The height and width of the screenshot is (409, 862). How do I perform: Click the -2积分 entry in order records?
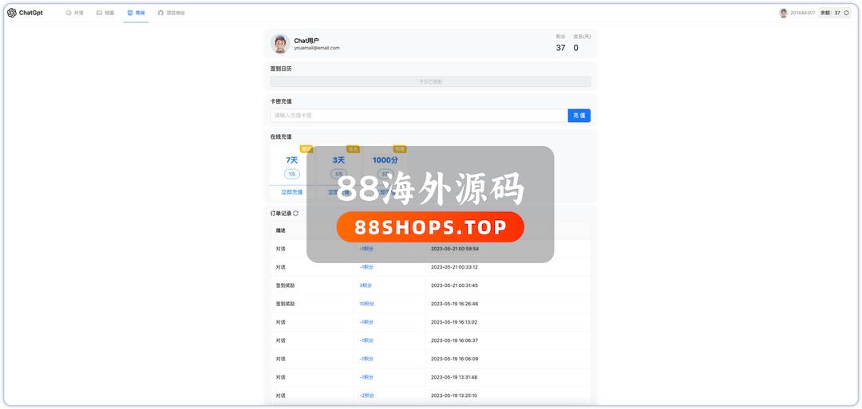(366, 395)
